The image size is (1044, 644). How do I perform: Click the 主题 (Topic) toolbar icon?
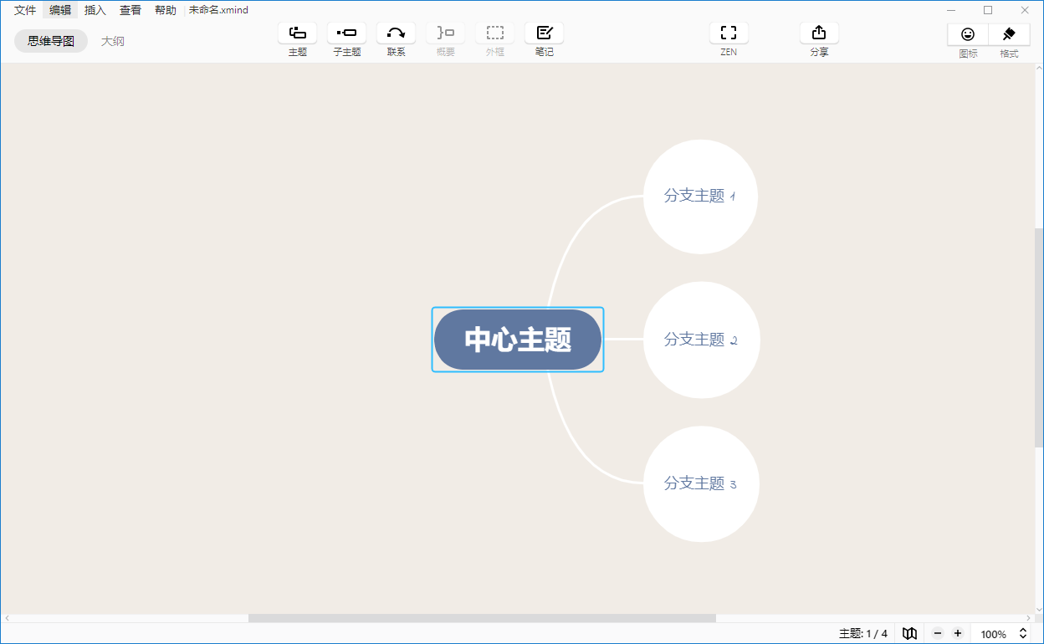click(x=297, y=33)
